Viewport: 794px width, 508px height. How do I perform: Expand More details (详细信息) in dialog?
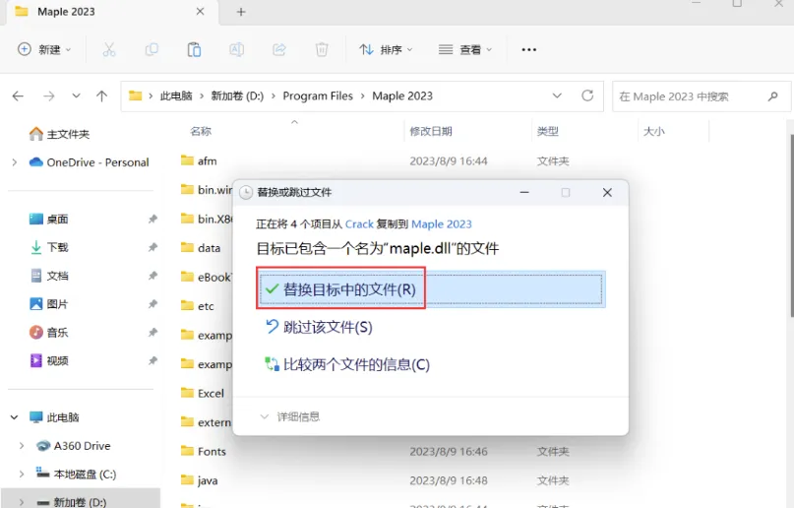tap(289, 416)
